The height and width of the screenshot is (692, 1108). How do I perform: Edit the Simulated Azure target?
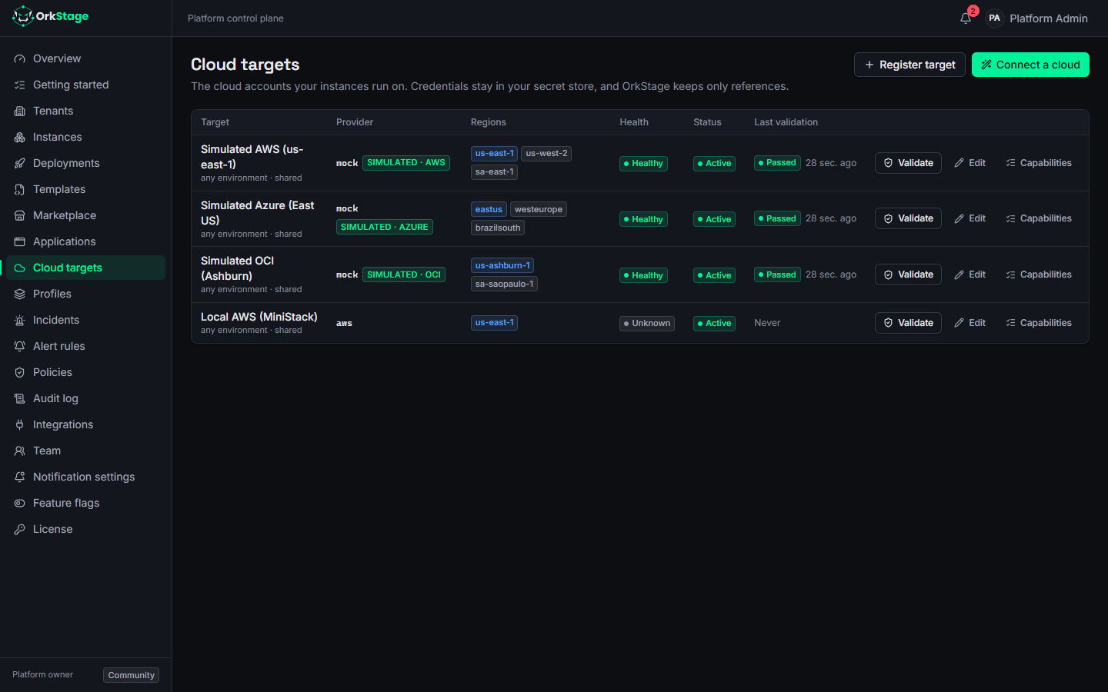[x=970, y=218]
